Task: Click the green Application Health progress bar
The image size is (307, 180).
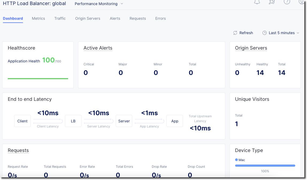Action: [x=38, y=79]
